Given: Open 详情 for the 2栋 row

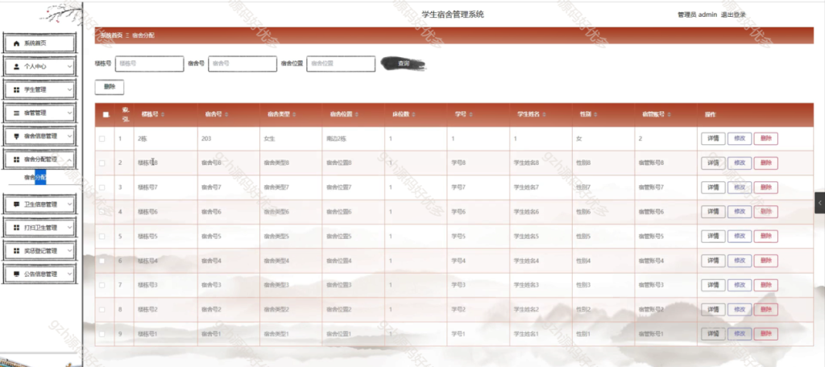Looking at the screenshot, I should pyautogui.click(x=713, y=138).
